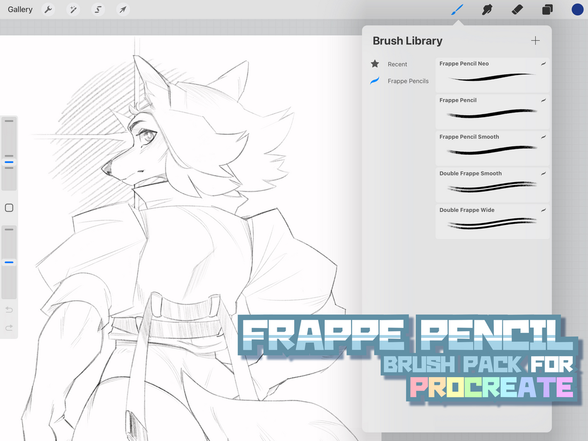
Task: Open the Adjustments magic wand menu
Action: (73, 9)
